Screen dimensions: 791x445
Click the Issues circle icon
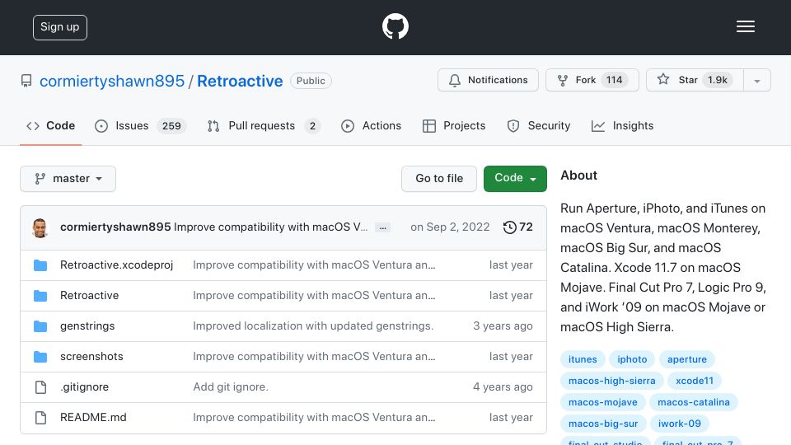coord(101,126)
